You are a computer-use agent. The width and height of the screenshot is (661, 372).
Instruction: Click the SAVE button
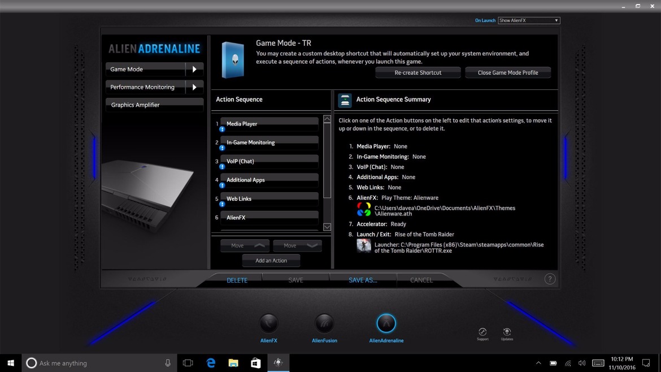coord(295,280)
